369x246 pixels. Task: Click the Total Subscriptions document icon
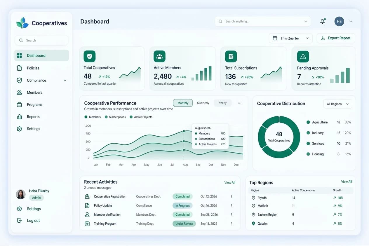tap(231, 56)
